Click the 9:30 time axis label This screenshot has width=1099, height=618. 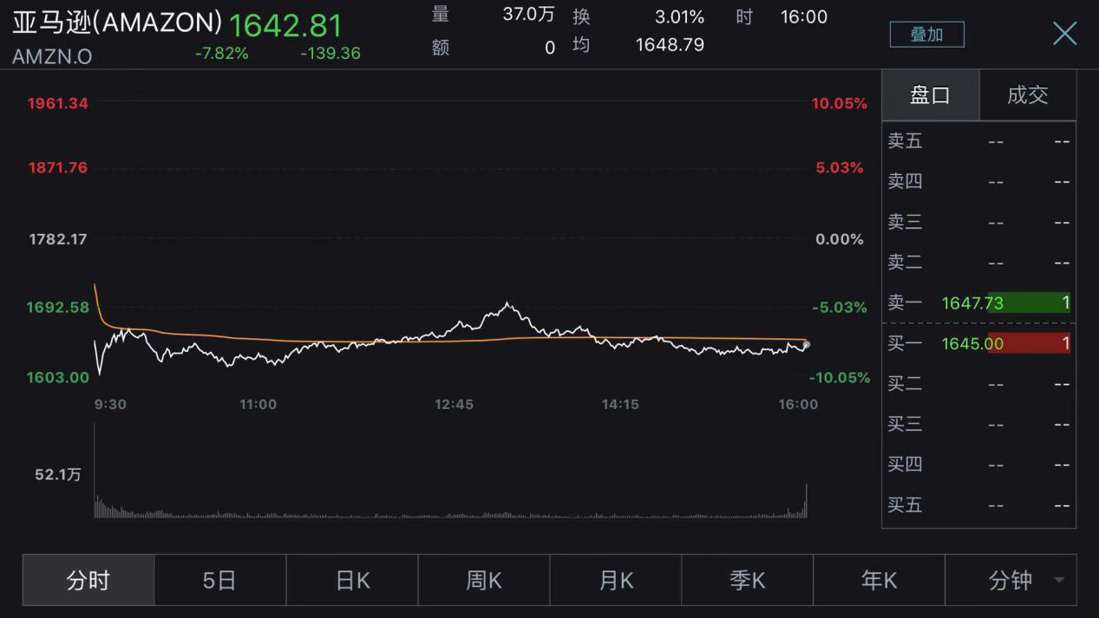pos(110,404)
